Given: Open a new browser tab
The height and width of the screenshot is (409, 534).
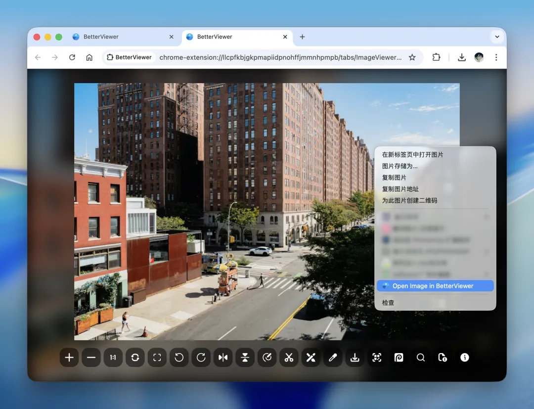Looking at the screenshot, I should [302, 37].
